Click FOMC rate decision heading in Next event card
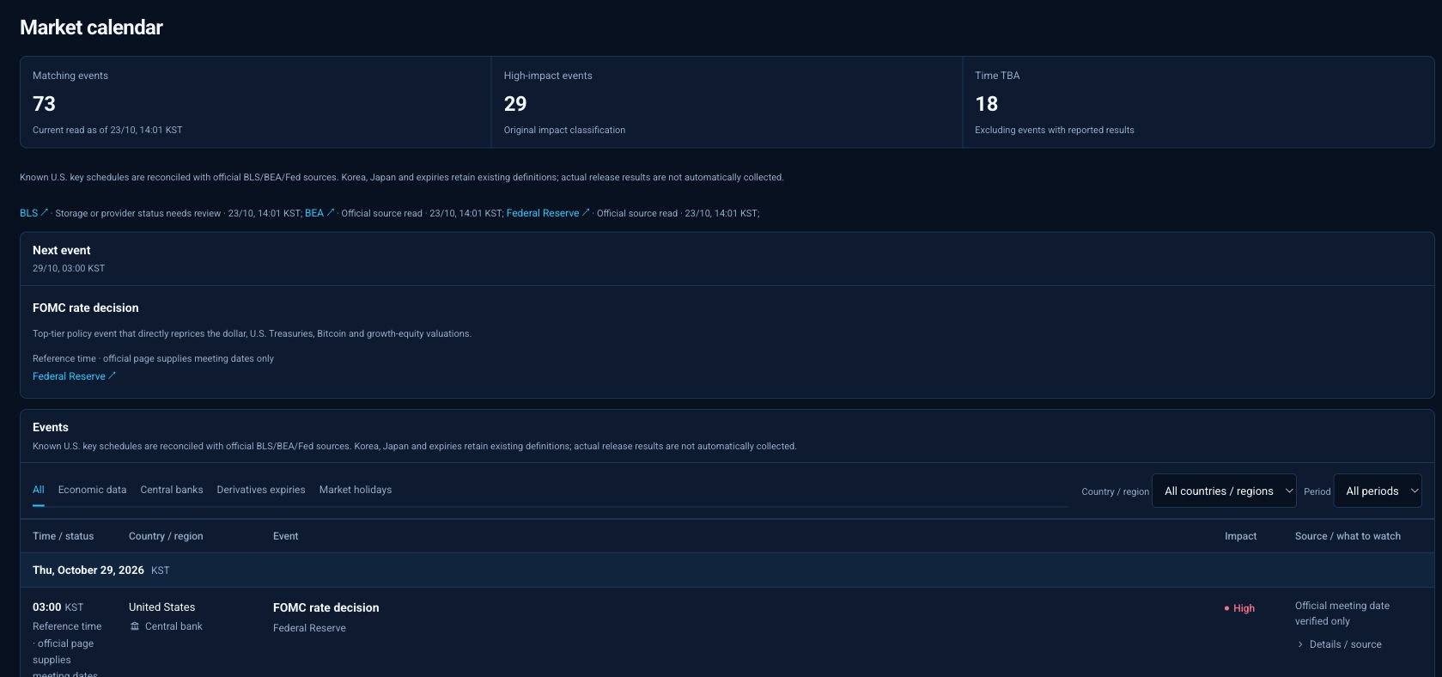 [x=86, y=308]
